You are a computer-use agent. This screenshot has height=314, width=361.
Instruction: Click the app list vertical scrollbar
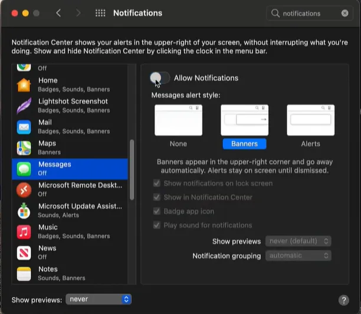click(132, 169)
